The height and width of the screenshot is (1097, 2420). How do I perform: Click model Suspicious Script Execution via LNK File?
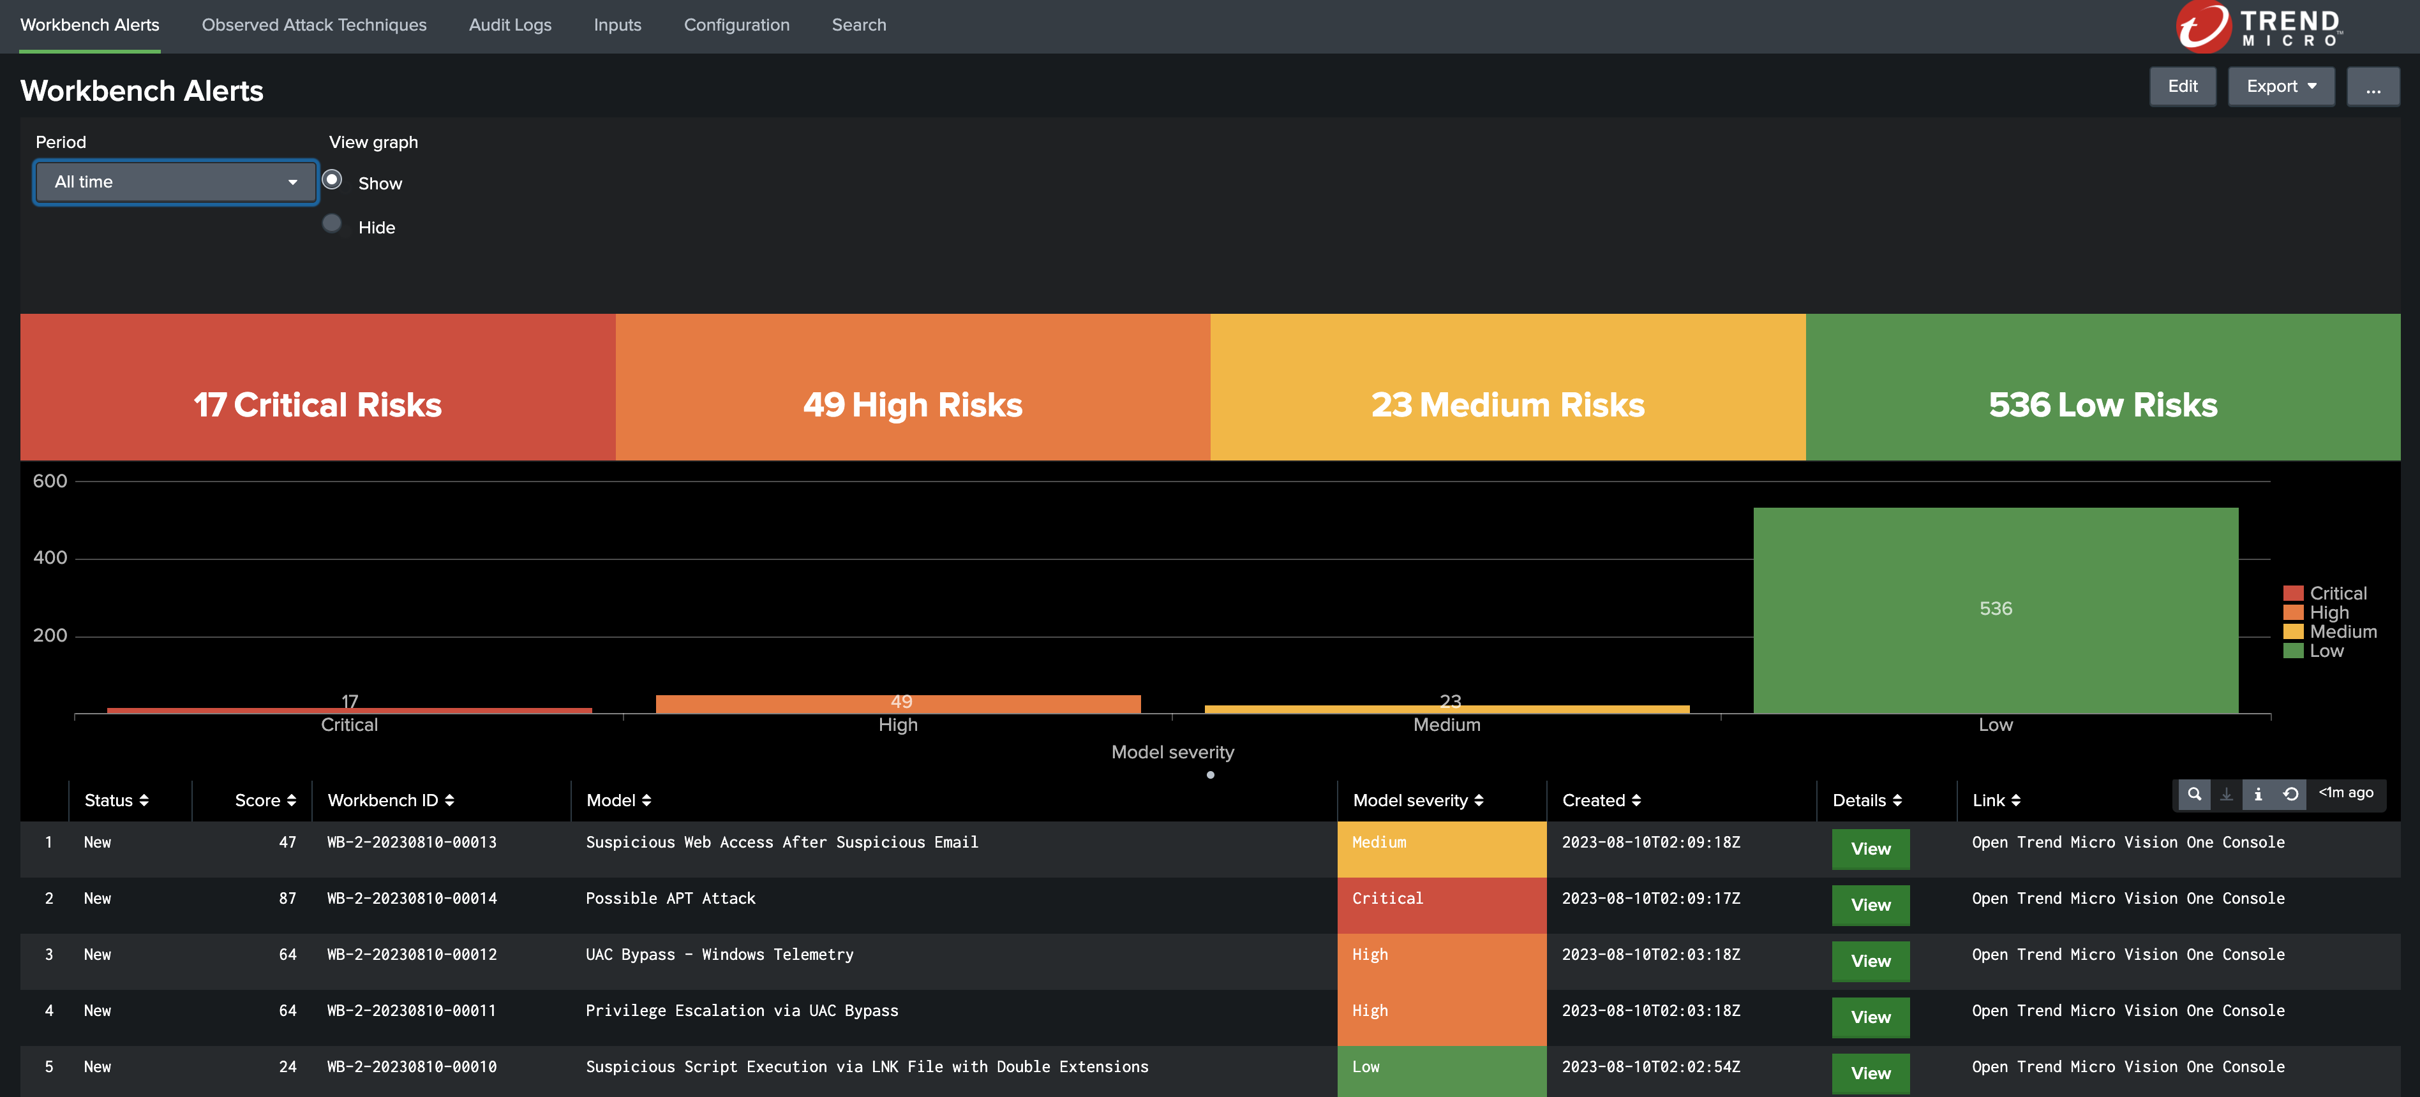click(866, 1067)
